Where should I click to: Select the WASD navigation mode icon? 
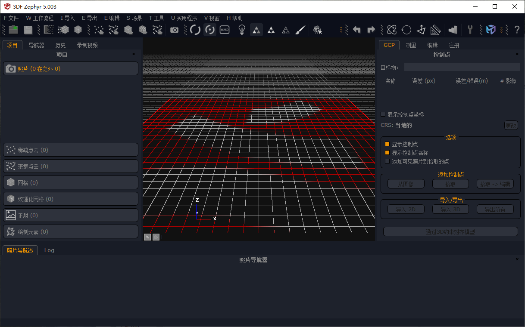coord(225,30)
